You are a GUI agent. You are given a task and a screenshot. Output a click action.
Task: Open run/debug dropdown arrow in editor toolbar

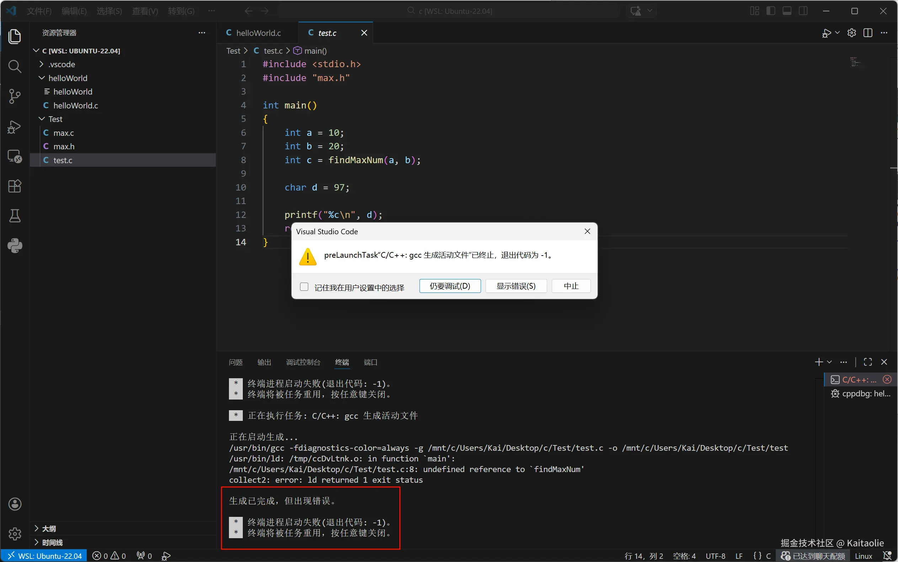tap(838, 33)
